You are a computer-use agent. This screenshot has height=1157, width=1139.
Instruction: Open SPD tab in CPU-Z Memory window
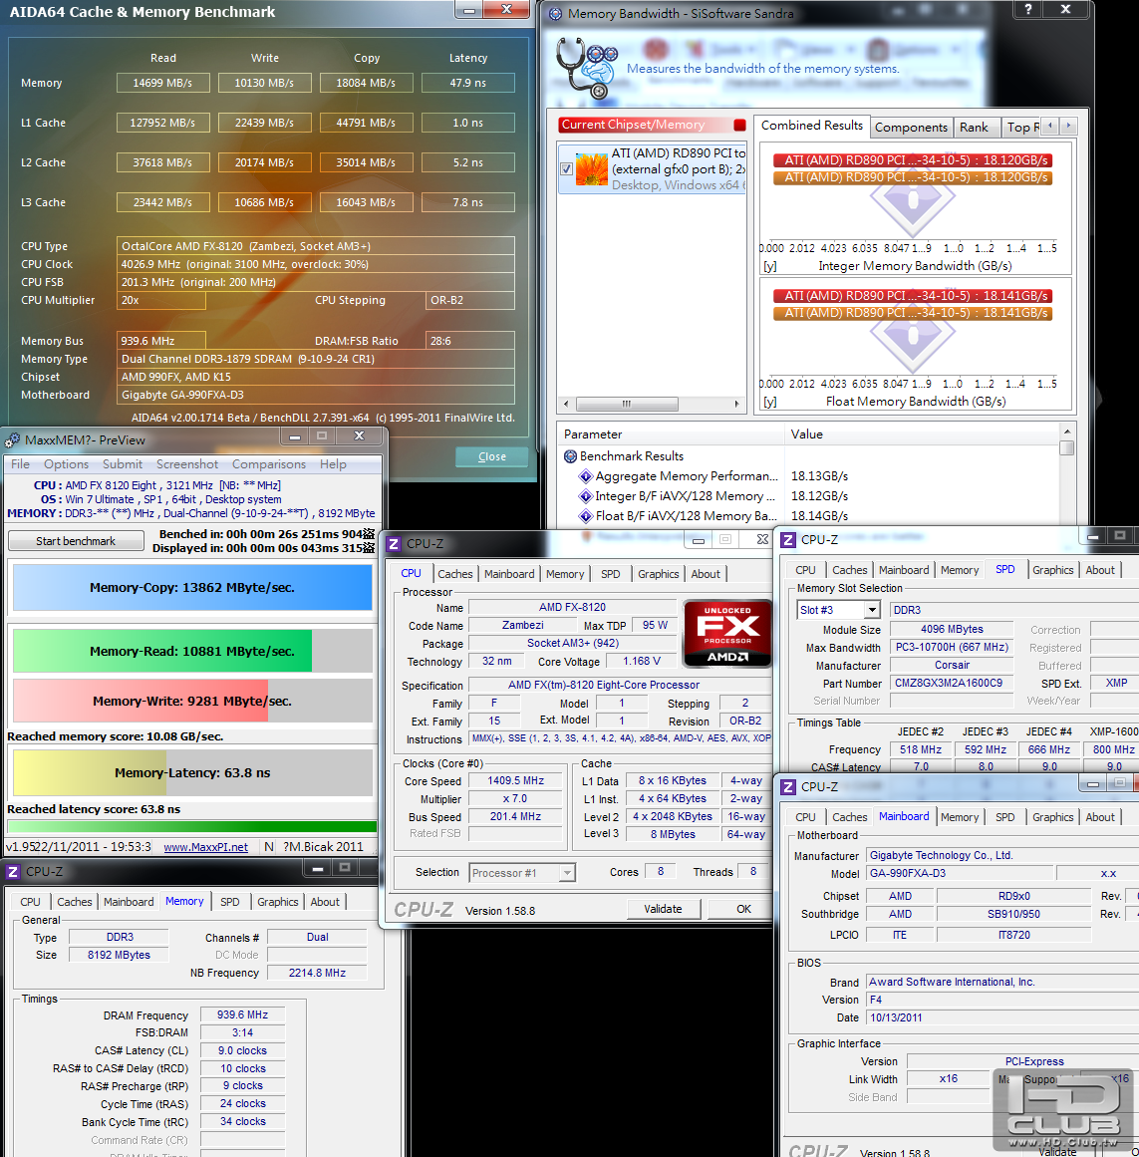pos(229,902)
